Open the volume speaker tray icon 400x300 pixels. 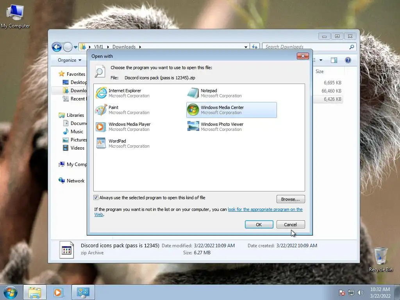click(x=360, y=293)
